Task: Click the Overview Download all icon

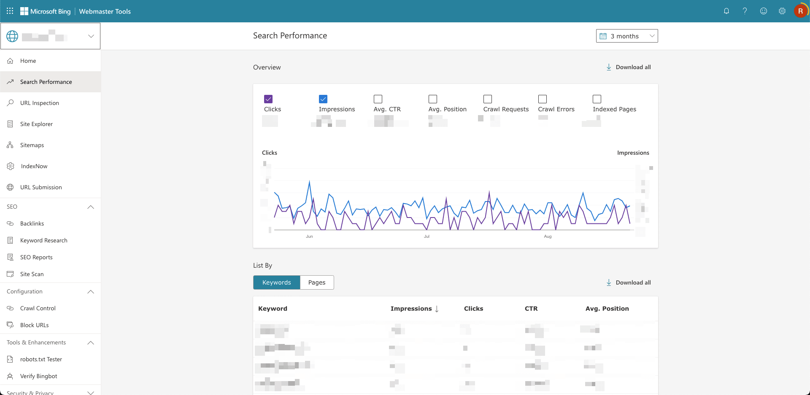Action: tap(609, 67)
